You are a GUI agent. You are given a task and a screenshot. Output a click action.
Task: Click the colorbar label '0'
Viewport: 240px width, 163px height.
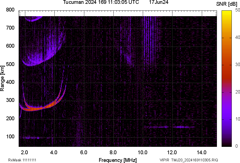pyautogui.click(x=236, y=146)
